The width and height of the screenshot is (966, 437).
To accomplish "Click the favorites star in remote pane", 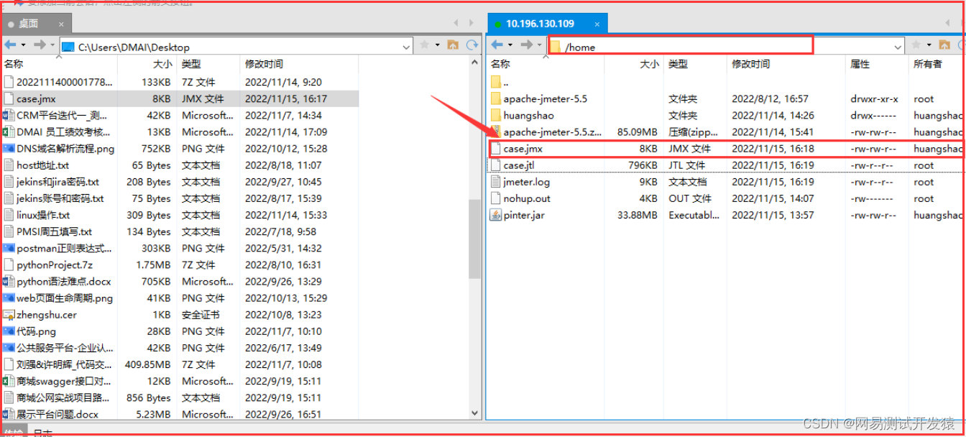I will (916, 45).
